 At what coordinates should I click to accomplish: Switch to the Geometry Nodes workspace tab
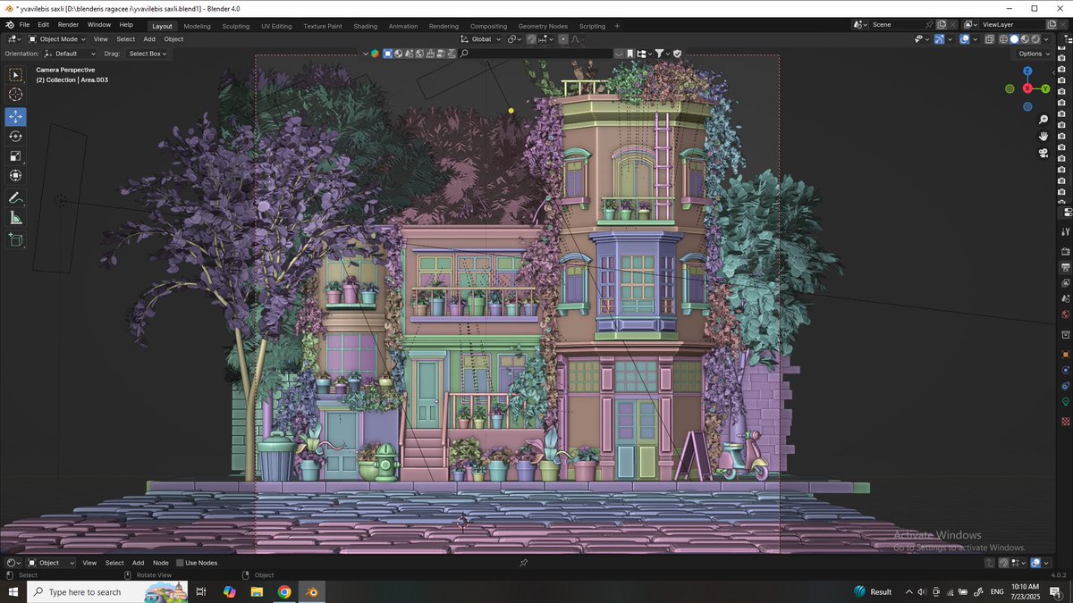tap(543, 26)
